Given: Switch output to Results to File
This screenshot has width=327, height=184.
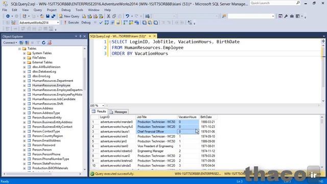Looking at the screenshot, I should (x=155, y=22).
